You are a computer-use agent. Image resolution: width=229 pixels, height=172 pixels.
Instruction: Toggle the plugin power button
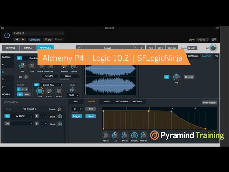7,36
